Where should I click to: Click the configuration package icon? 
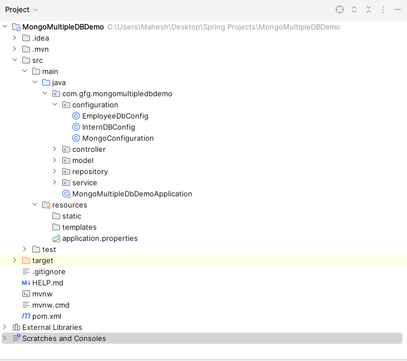pos(66,105)
